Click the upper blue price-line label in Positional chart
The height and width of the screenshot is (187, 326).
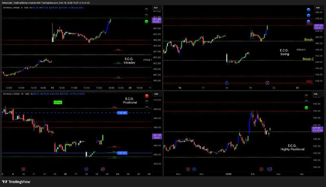(x=122, y=112)
